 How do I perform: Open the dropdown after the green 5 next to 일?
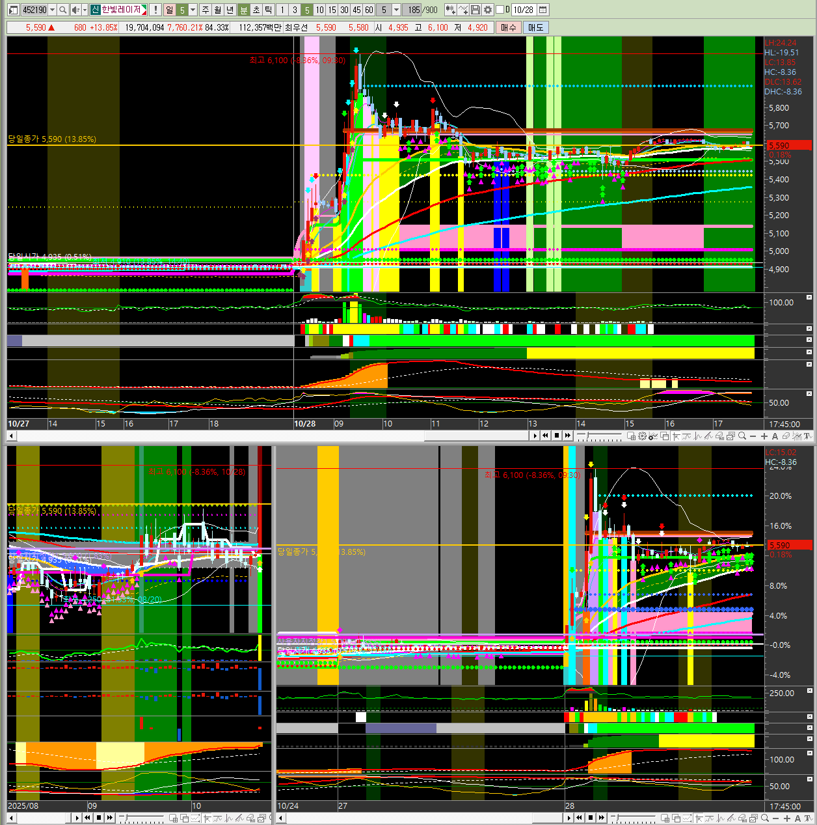coord(193,10)
